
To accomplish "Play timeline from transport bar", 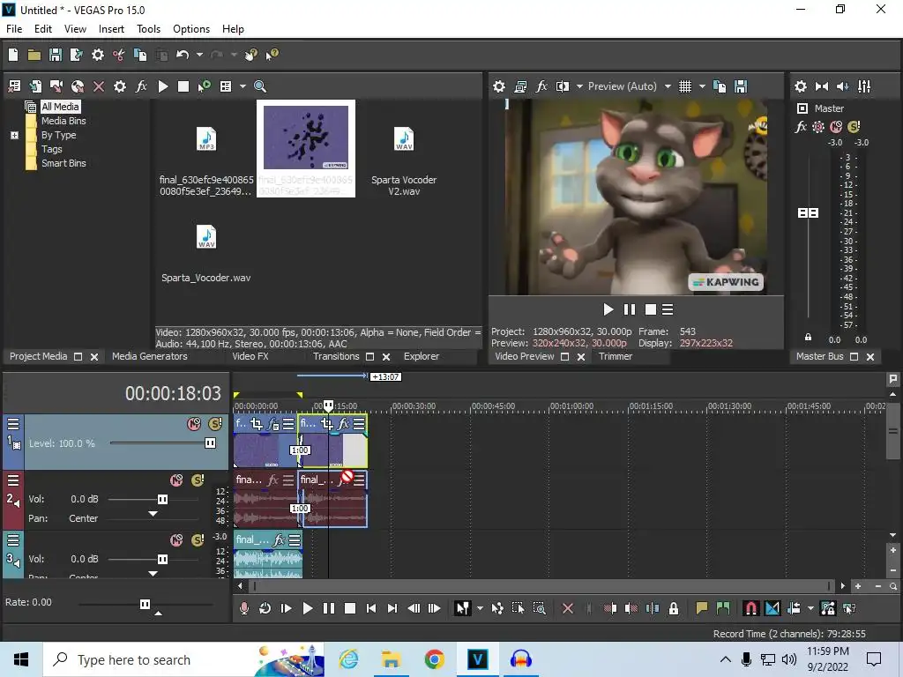I will tap(307, 608).
